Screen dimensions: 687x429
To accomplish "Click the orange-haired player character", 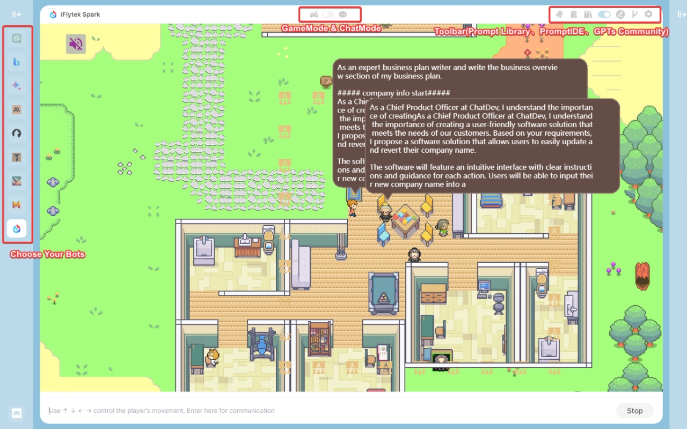I will coord(352,208).
